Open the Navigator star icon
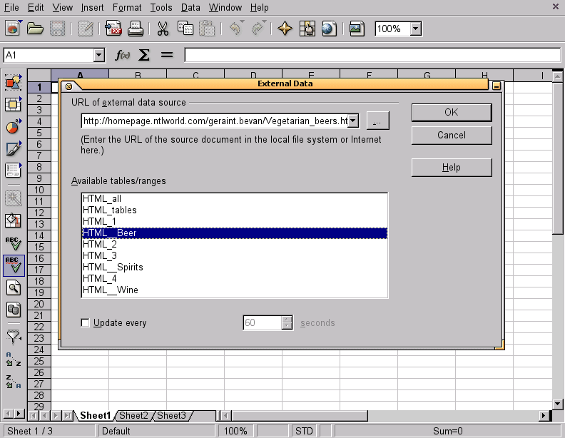This screenshot has height=438, width=565. pyautogui.click(x=285, y=29)
